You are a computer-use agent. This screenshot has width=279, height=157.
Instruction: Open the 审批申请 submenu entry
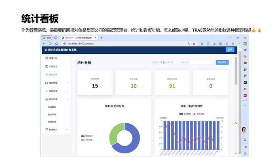pos(52,122)
